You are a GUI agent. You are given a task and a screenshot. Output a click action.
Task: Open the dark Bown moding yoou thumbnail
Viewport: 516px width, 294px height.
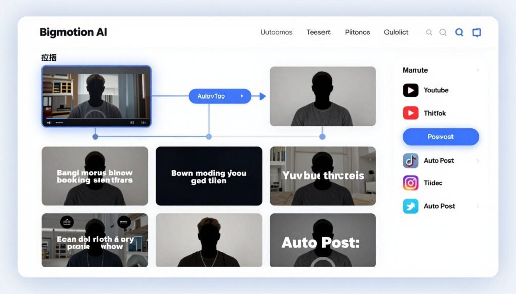pyautogui.click(x=209, y=176)
